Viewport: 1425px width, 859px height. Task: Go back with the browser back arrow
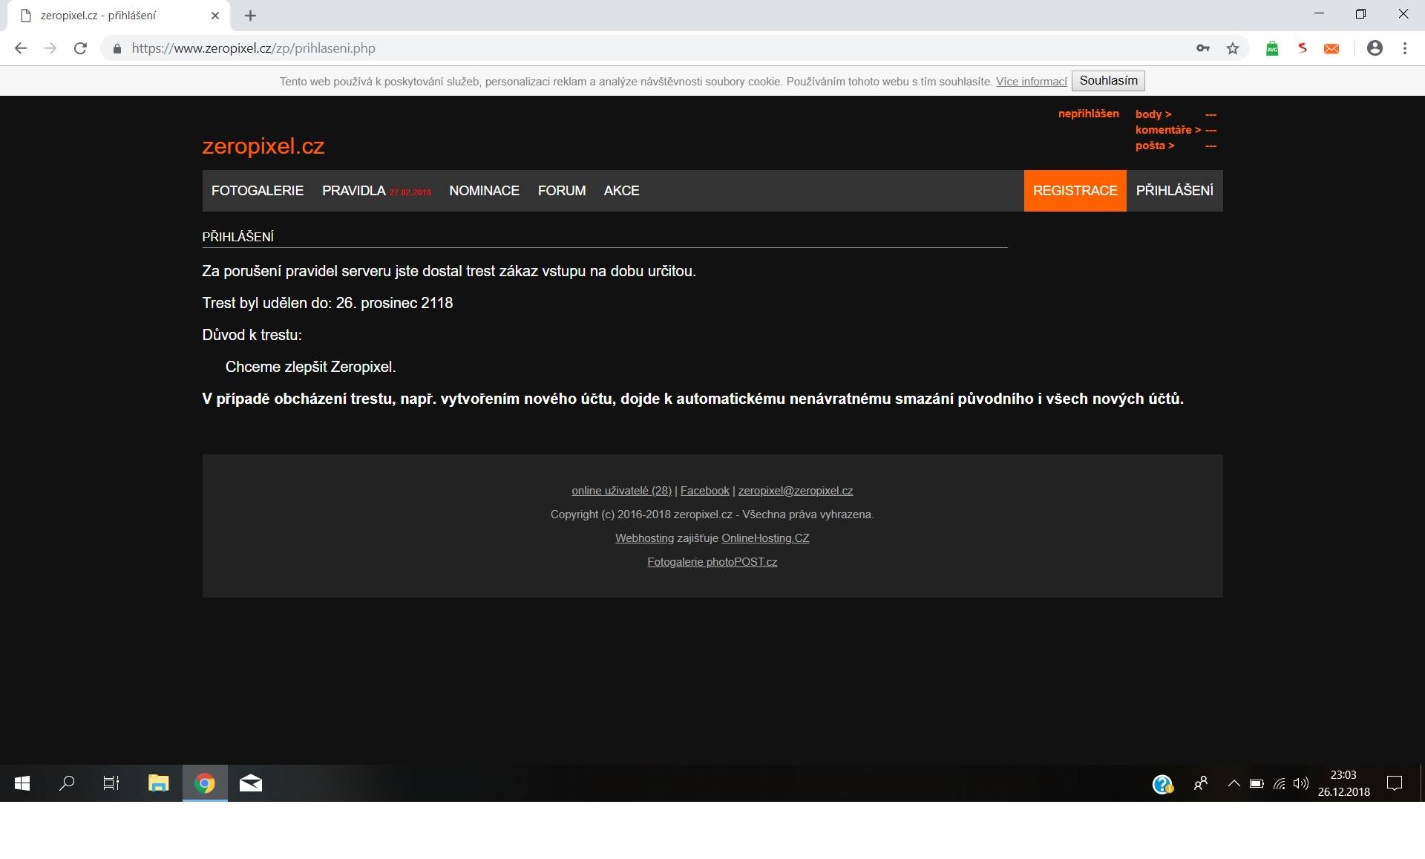pyautogui.click(x=21, y=48)
